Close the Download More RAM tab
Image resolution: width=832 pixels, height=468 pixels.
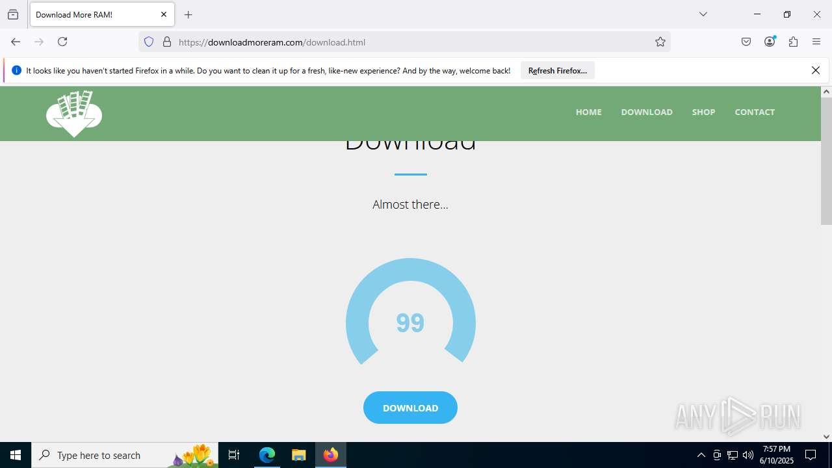[x=164, y=14]
